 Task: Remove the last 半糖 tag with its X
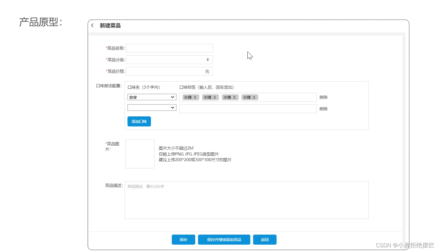point(254,97)
